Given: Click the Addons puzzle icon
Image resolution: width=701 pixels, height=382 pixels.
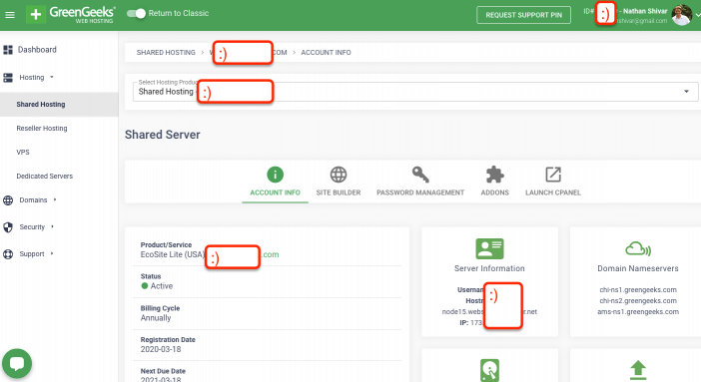Looking at the screenshot, I should 495,175.
